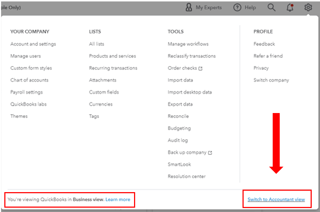
Task: Open Resolution center
Action: (187, 177)
